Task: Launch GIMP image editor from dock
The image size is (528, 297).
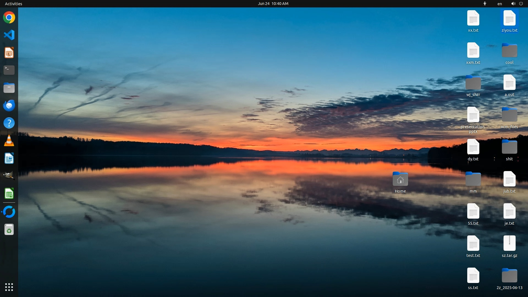Action: (9, 176)
